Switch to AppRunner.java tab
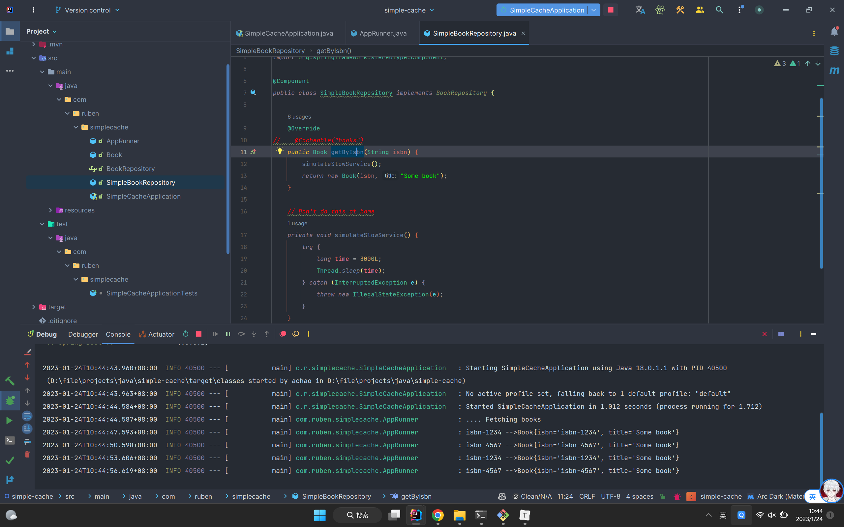Image resolution: width=844 pixels, height=527 pixels. coord(382,33)
